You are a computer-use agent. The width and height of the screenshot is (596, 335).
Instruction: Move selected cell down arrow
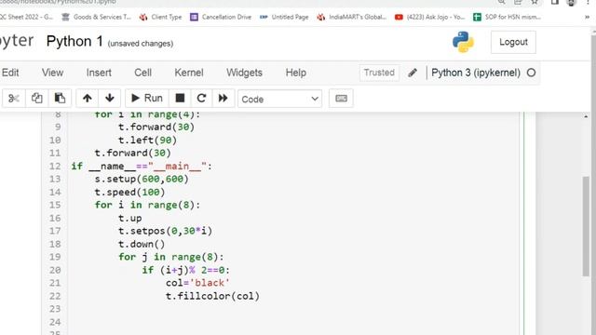[110, 99]
